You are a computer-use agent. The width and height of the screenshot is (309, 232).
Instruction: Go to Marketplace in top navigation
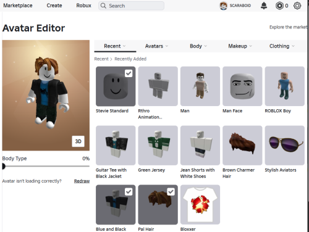pyautogui.click(x=18, y=6)
